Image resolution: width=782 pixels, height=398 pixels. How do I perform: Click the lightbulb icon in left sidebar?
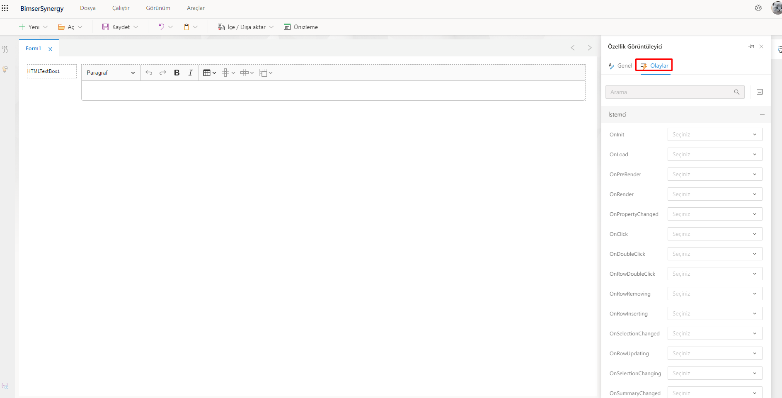[x=5, y=69]
